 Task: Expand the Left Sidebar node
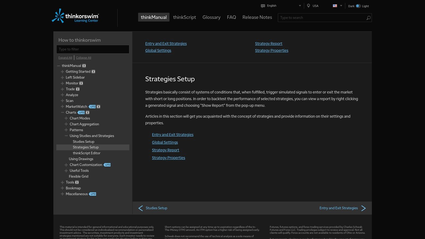coord(62,77)
